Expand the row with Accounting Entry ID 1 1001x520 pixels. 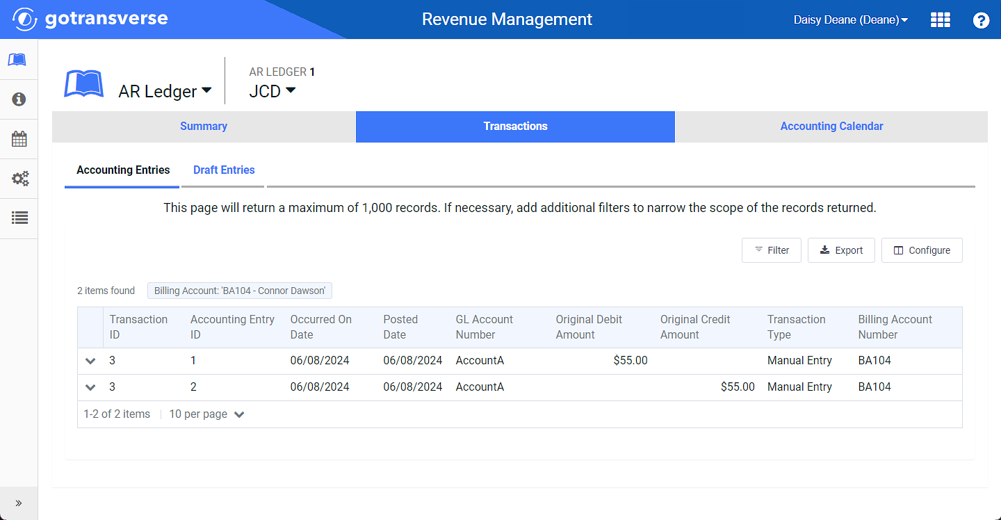point(90,361)
